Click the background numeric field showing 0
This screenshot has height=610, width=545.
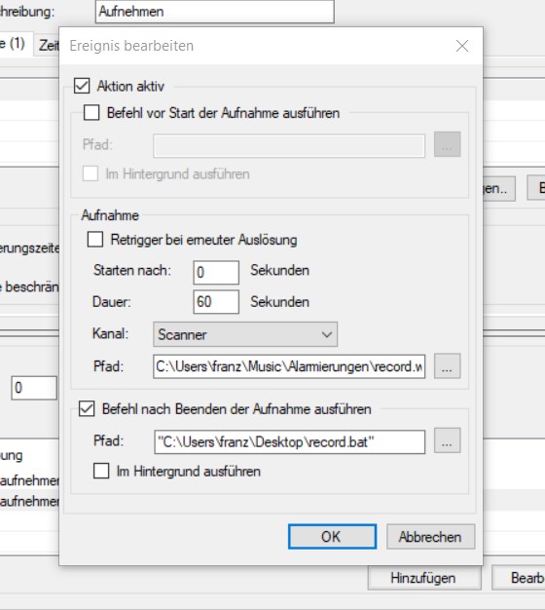click(x=34, y=388)
